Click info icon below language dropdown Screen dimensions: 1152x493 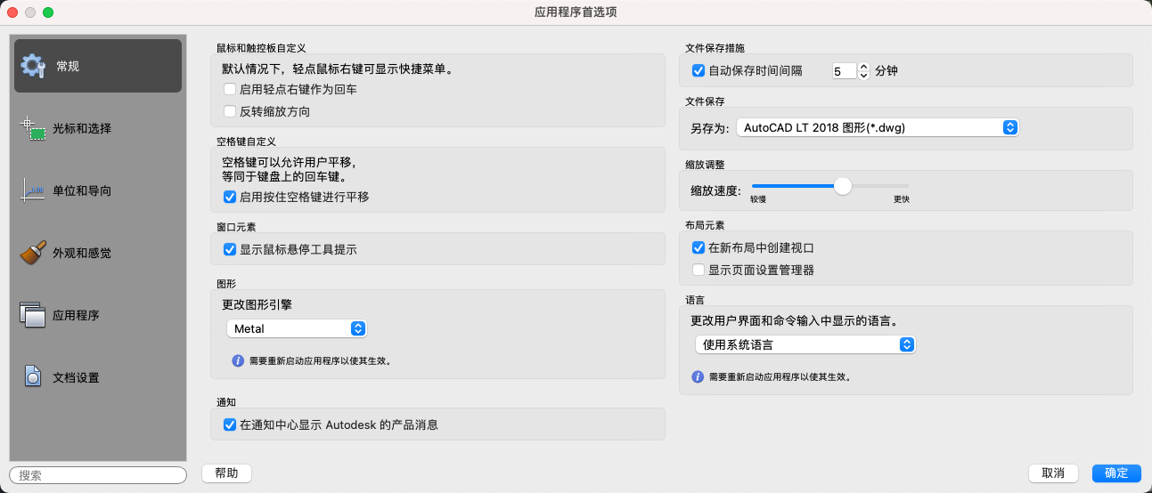point(698,376)
